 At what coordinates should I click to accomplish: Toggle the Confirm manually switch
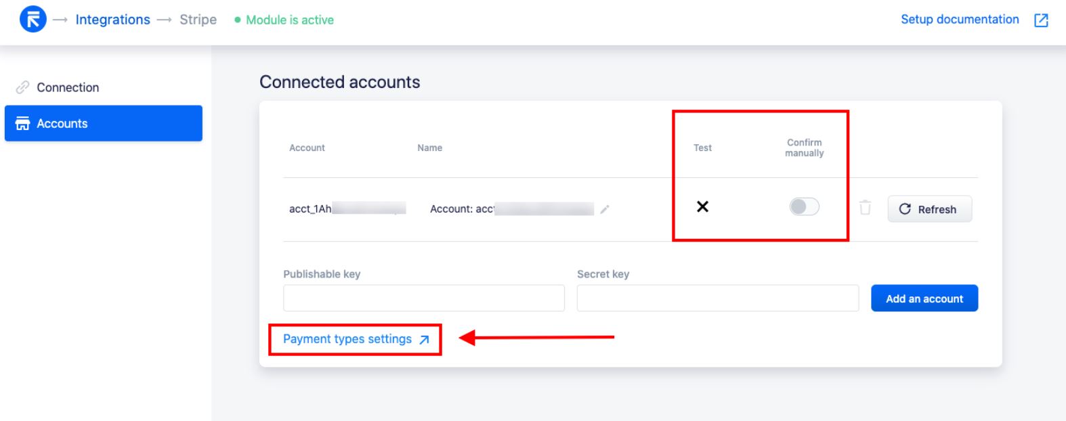point(804,206)
